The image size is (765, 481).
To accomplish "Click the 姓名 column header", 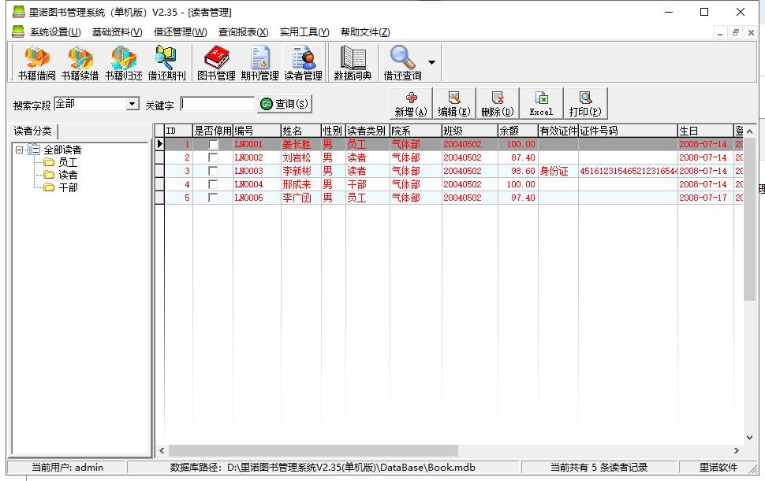I will click(x=301, y=131).
